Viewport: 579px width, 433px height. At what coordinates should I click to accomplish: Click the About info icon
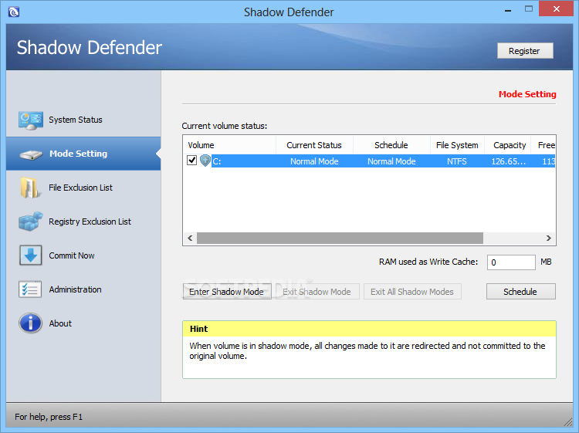[30, 323]
